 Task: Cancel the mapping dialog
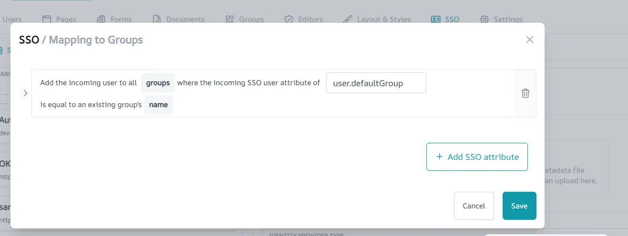[x=474, y=206]
